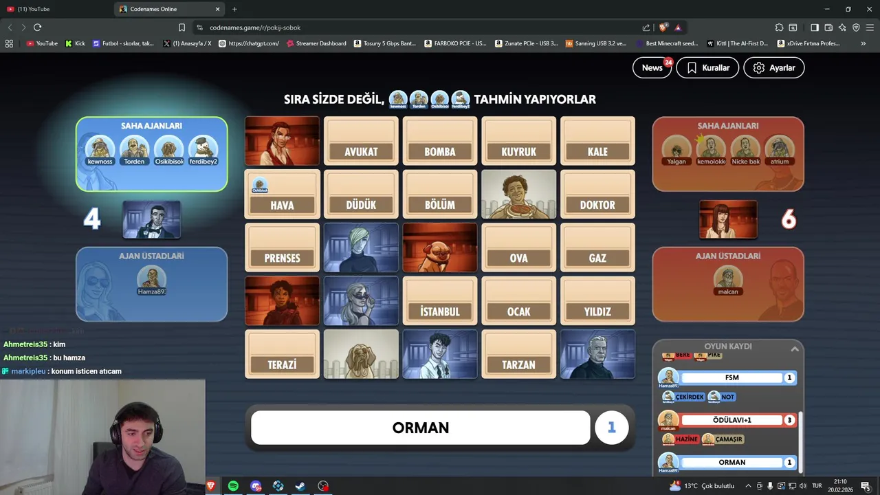Viewport: 880px width, 495px height.
Task: Pick the OVA card
Action: point(518,247)
